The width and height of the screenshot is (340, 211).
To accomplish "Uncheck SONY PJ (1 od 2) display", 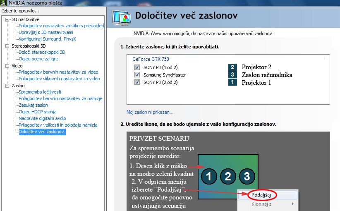I will [x=137, y=67].
